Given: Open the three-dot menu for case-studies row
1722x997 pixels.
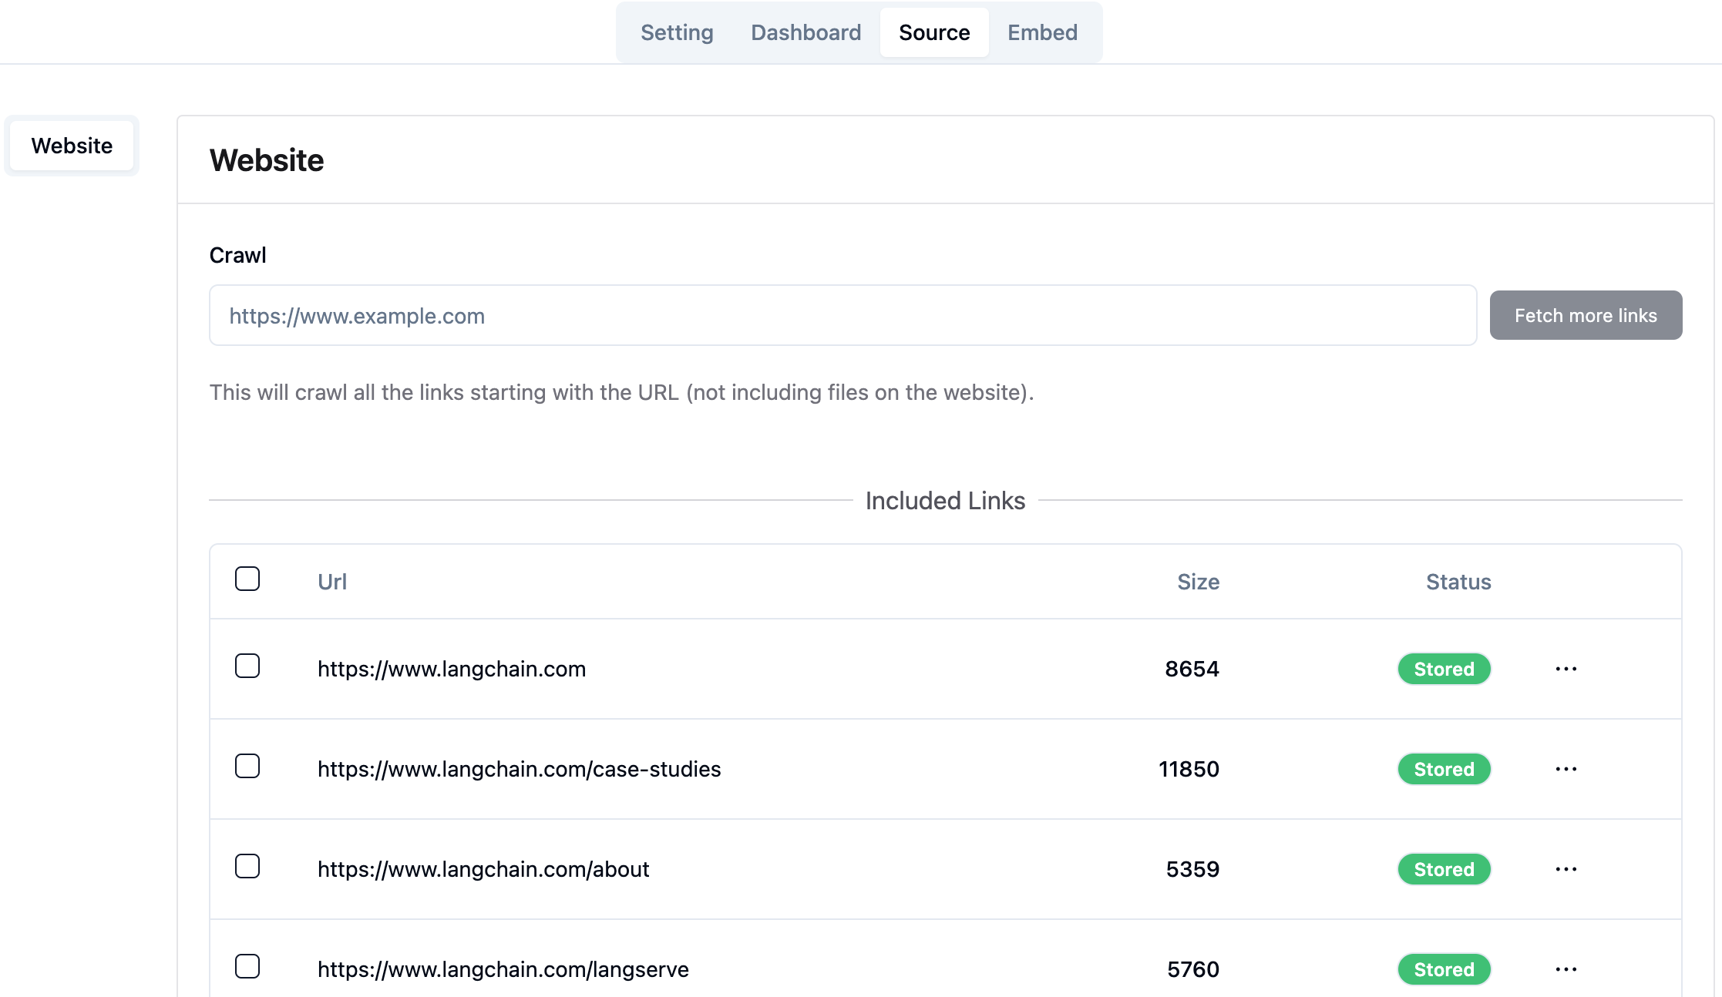Looking at the screenshot, I should click(1566, 769).
